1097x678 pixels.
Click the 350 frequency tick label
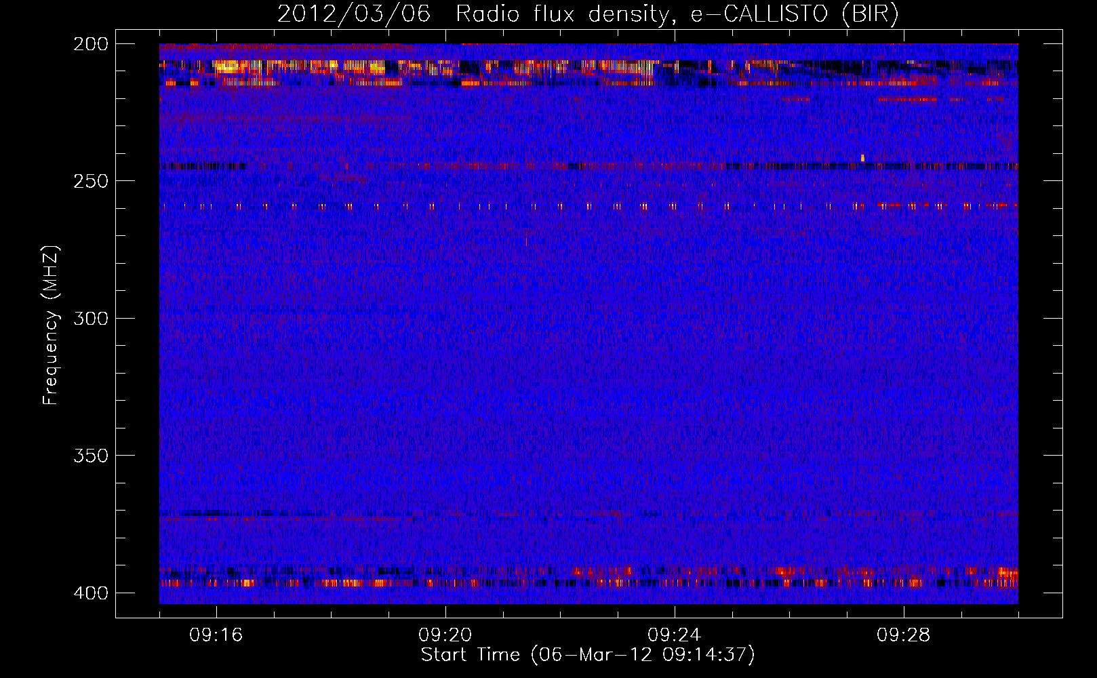pos(91,456)
